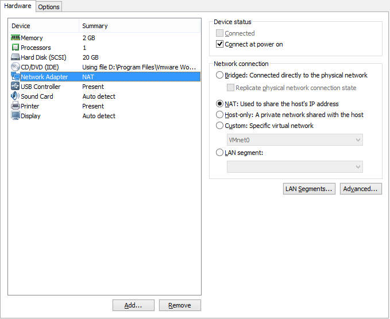Select the Display monitor icon
Screen dimensions: 390x319
click(16, 116)
